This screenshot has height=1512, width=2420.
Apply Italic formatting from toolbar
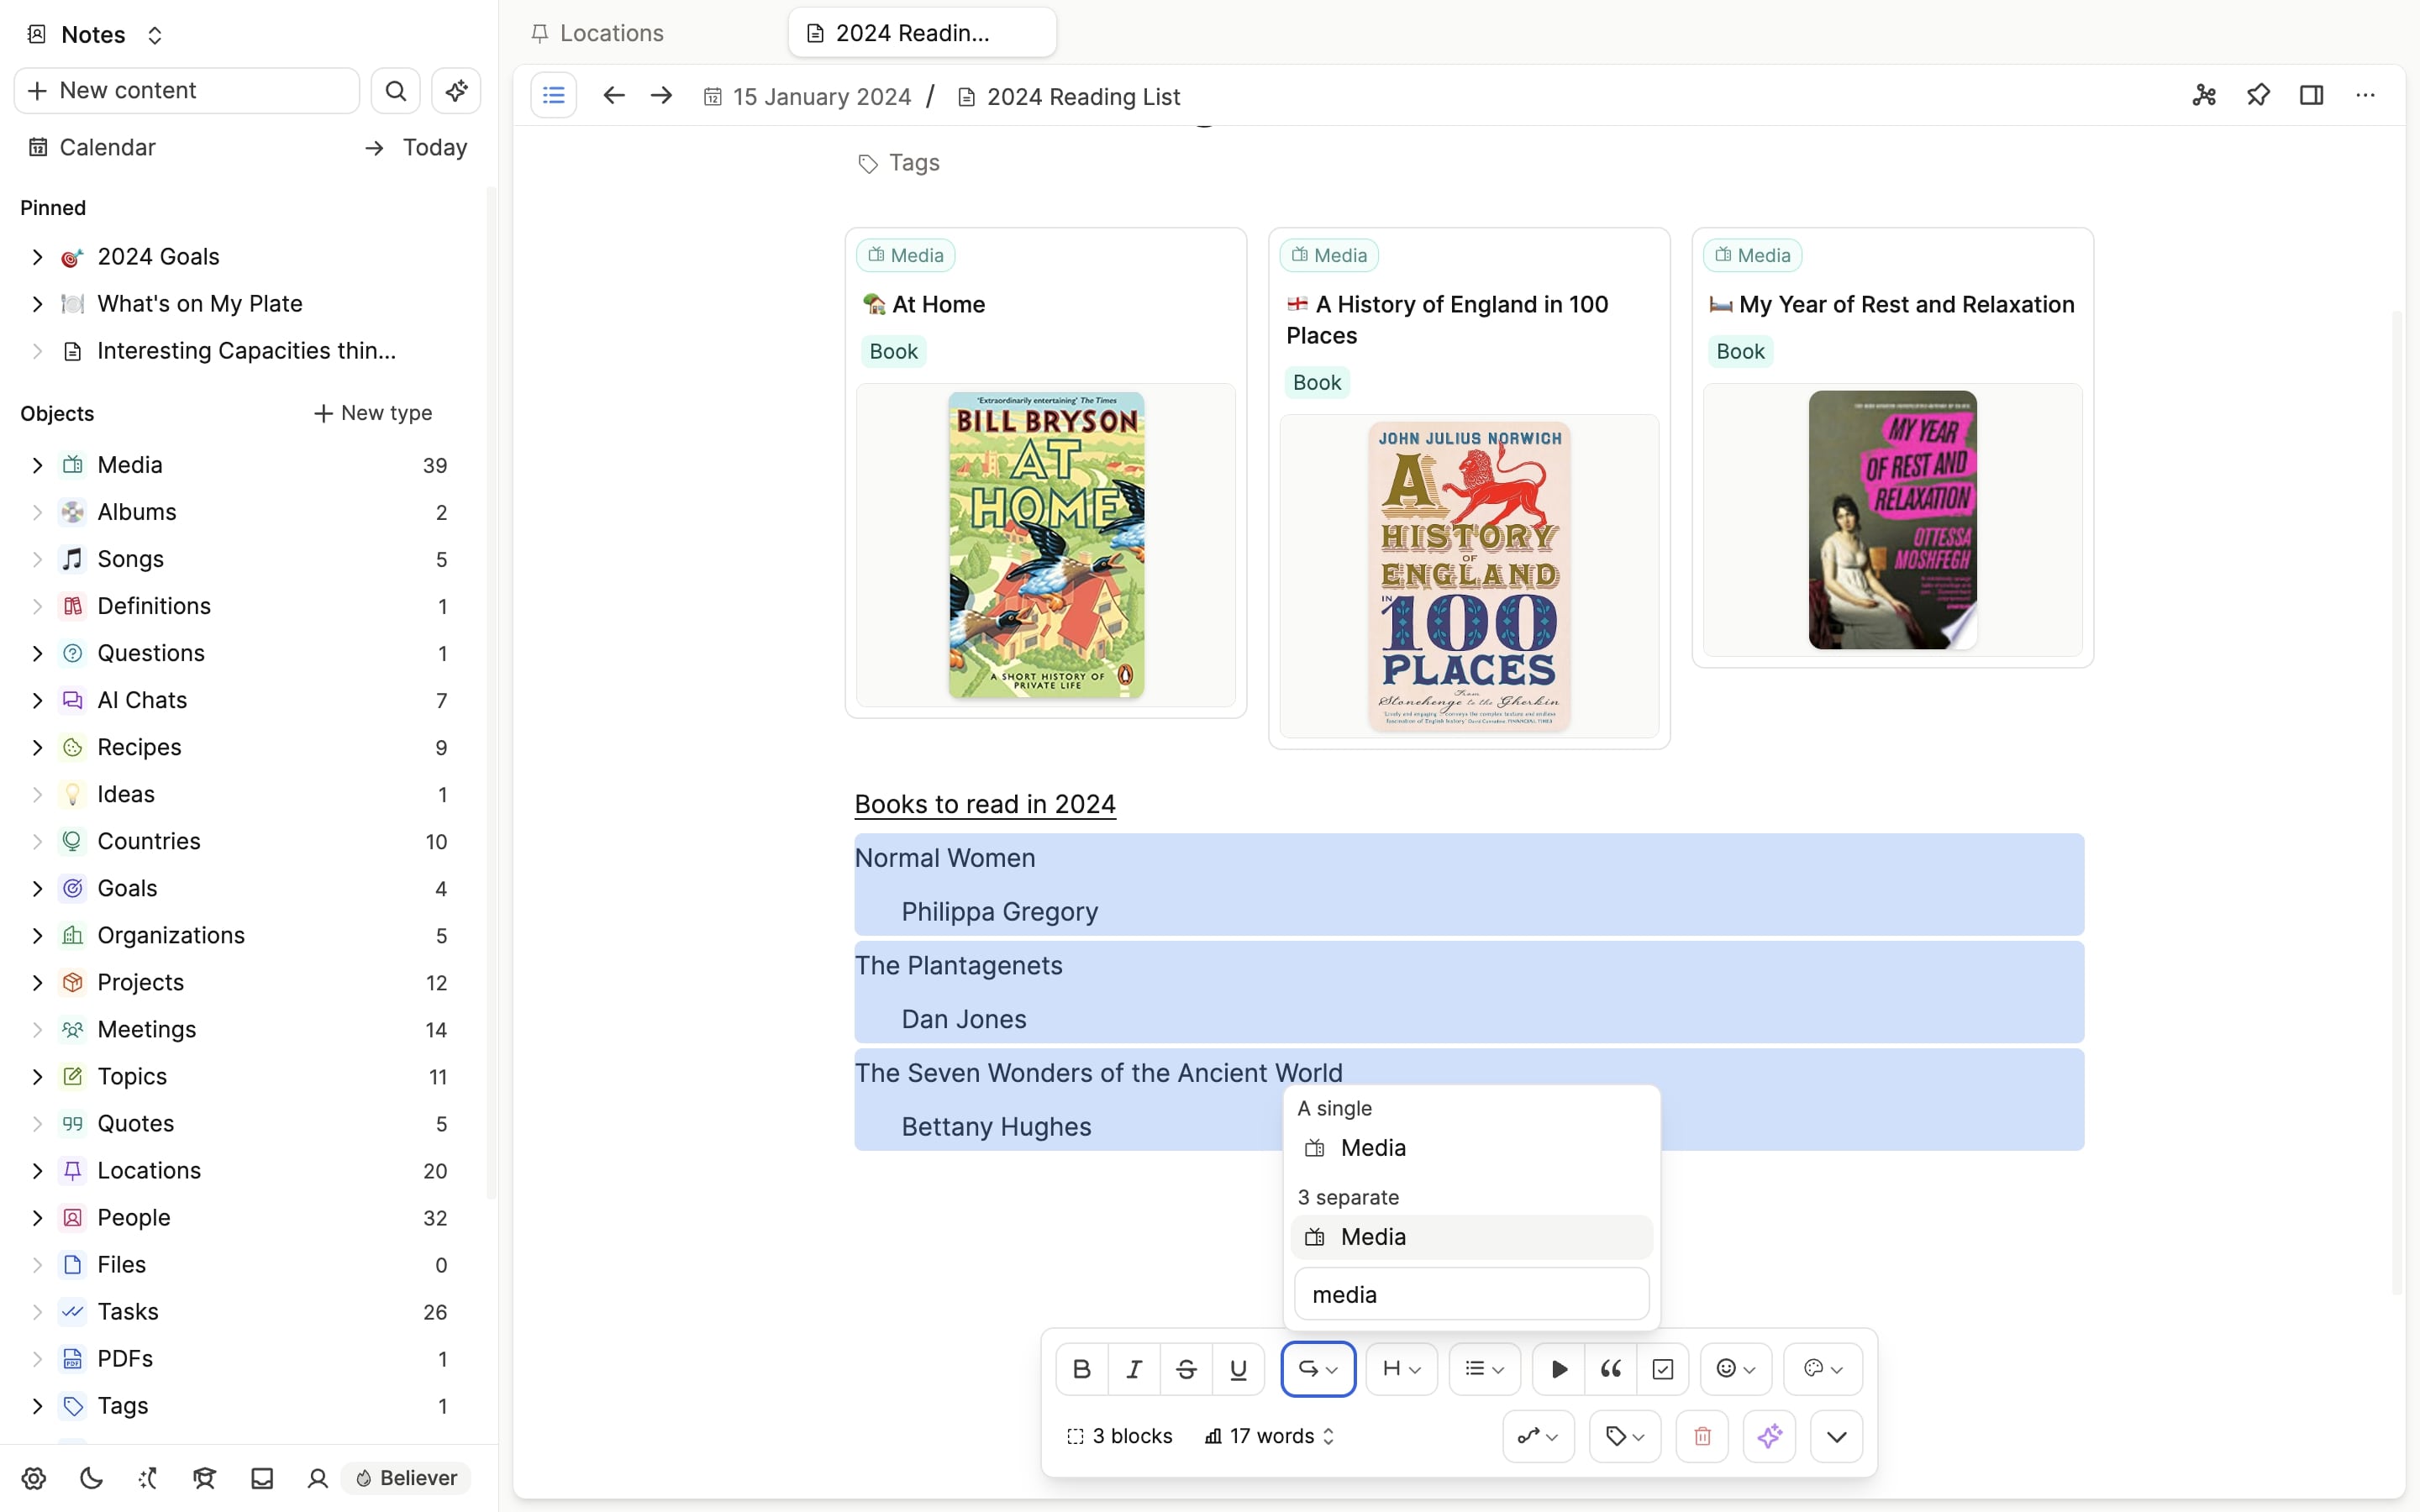point(1134,1369)
